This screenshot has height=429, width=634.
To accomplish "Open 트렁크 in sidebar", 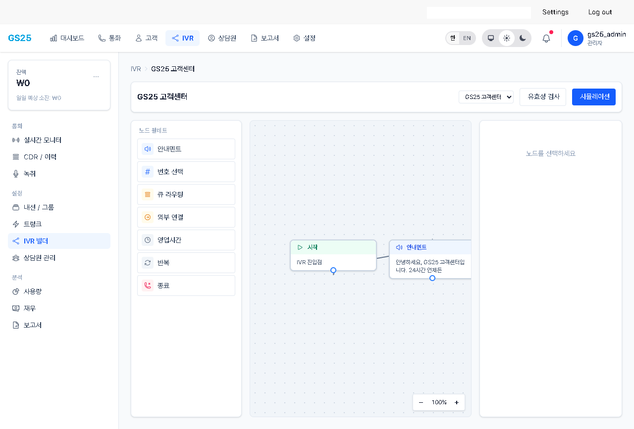I will tap(59, 224).
